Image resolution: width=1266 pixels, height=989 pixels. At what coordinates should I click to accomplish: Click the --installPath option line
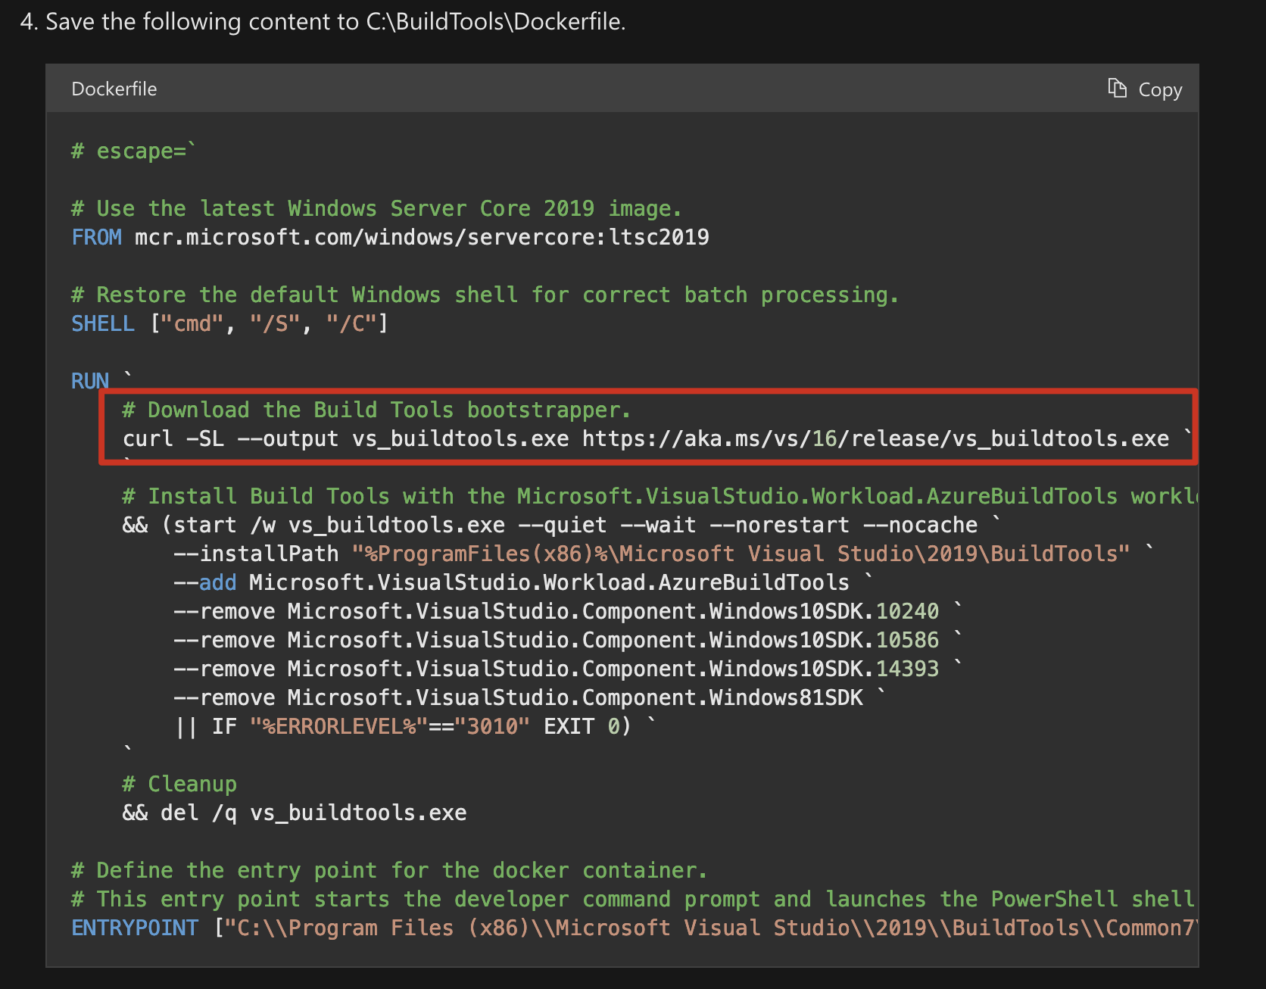[x=651, y=554]
